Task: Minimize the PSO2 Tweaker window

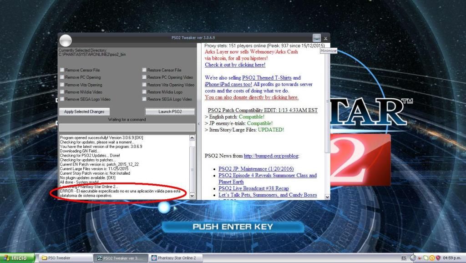Action: click(317, 38)
